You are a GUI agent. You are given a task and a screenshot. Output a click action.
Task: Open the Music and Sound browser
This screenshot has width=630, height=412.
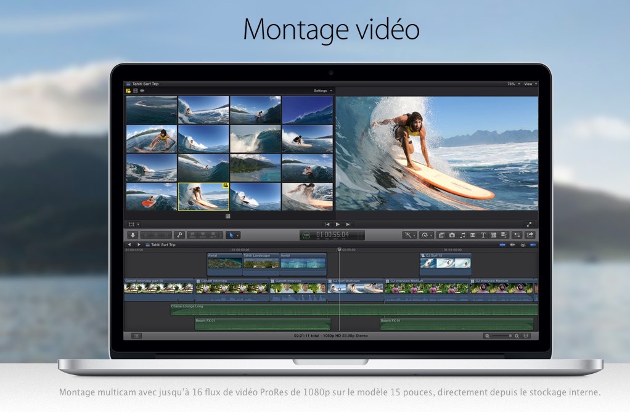[462, 235]
